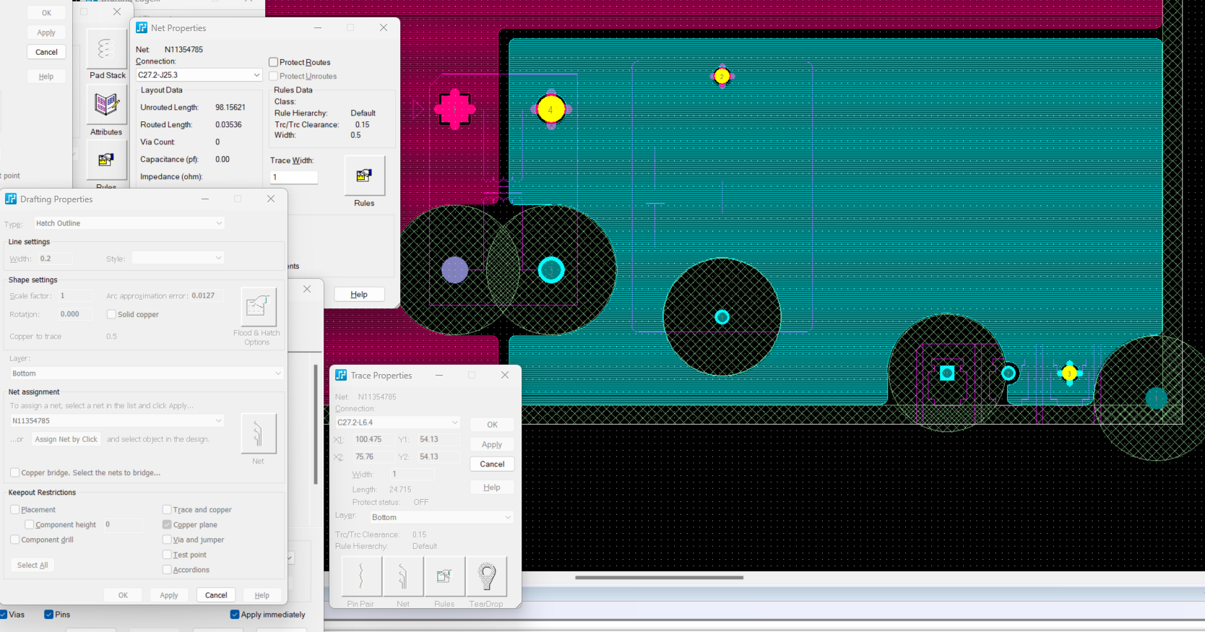Uncheck the Pins filter checkbox

49,615
